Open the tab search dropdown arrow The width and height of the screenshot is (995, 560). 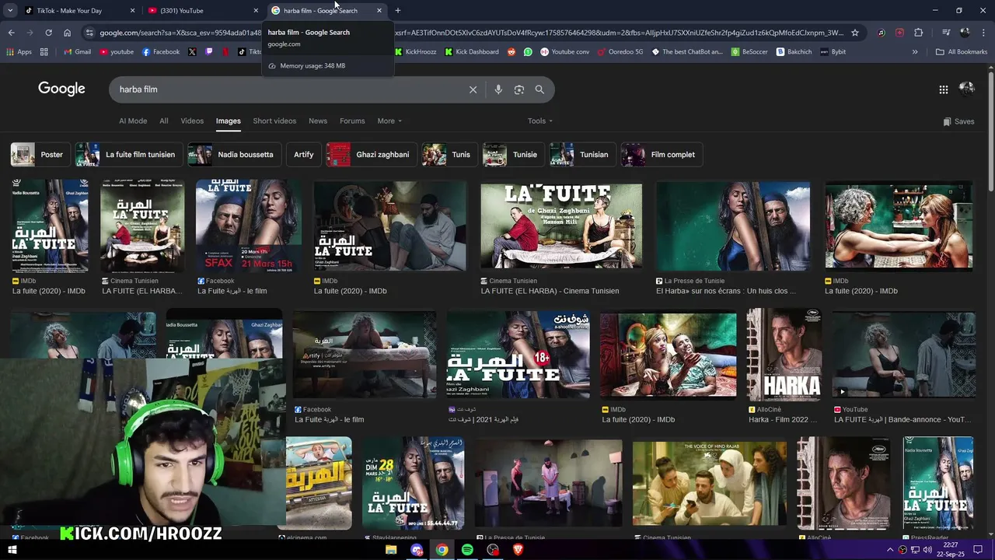(10, 11)
